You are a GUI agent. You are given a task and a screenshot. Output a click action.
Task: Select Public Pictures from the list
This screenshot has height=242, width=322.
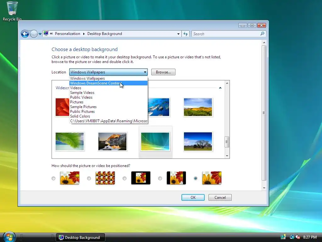[108, 112]
